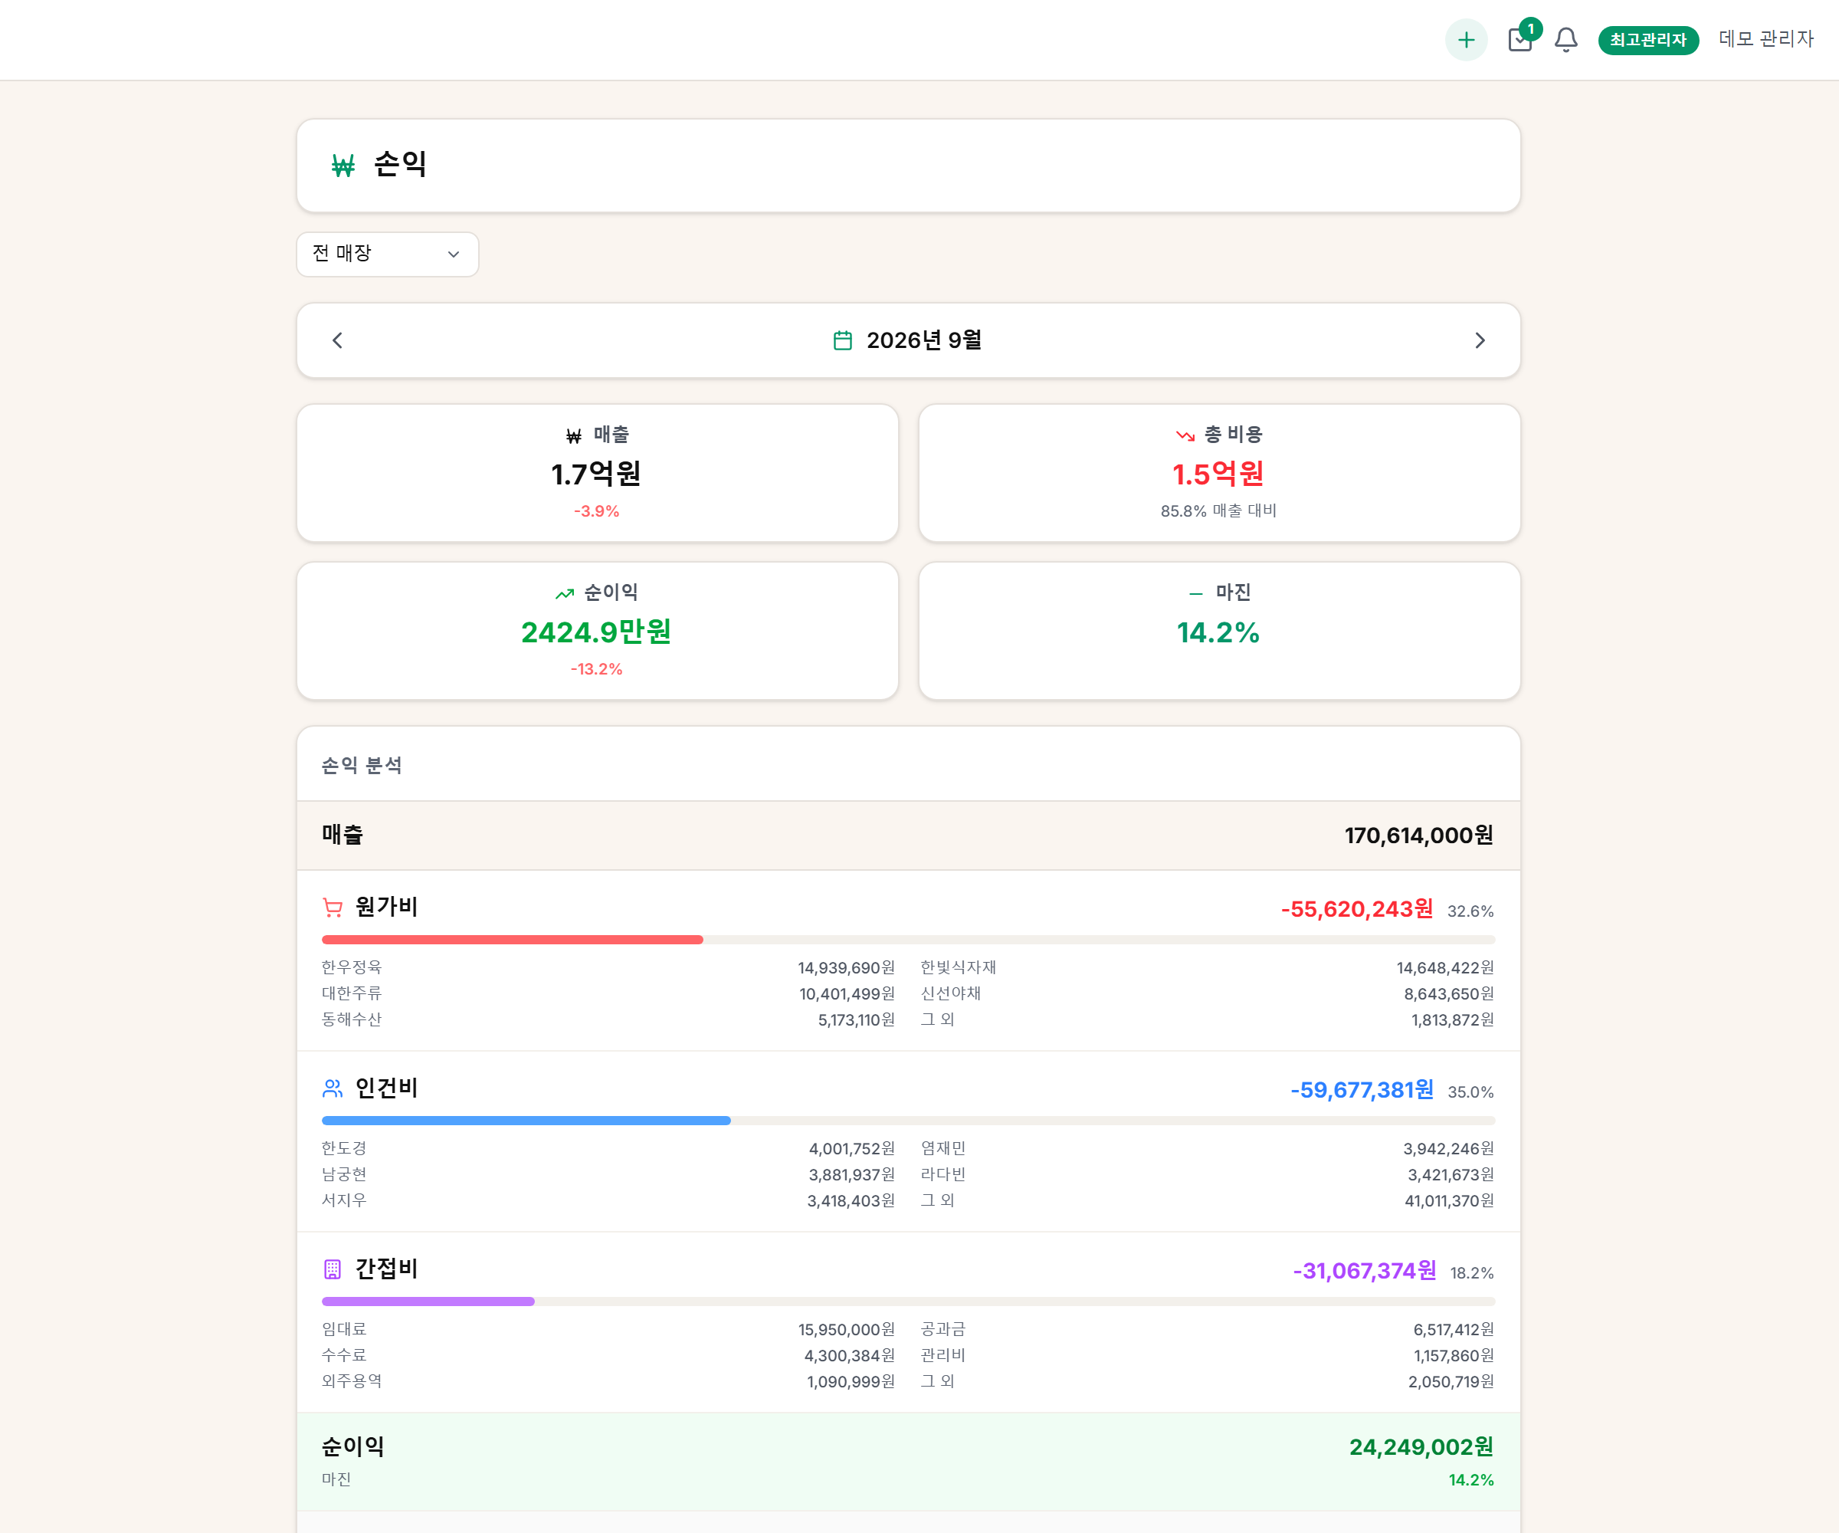Click the calendar icon by 2026년 9월
1839x1533 pixels.
(842, 341)
